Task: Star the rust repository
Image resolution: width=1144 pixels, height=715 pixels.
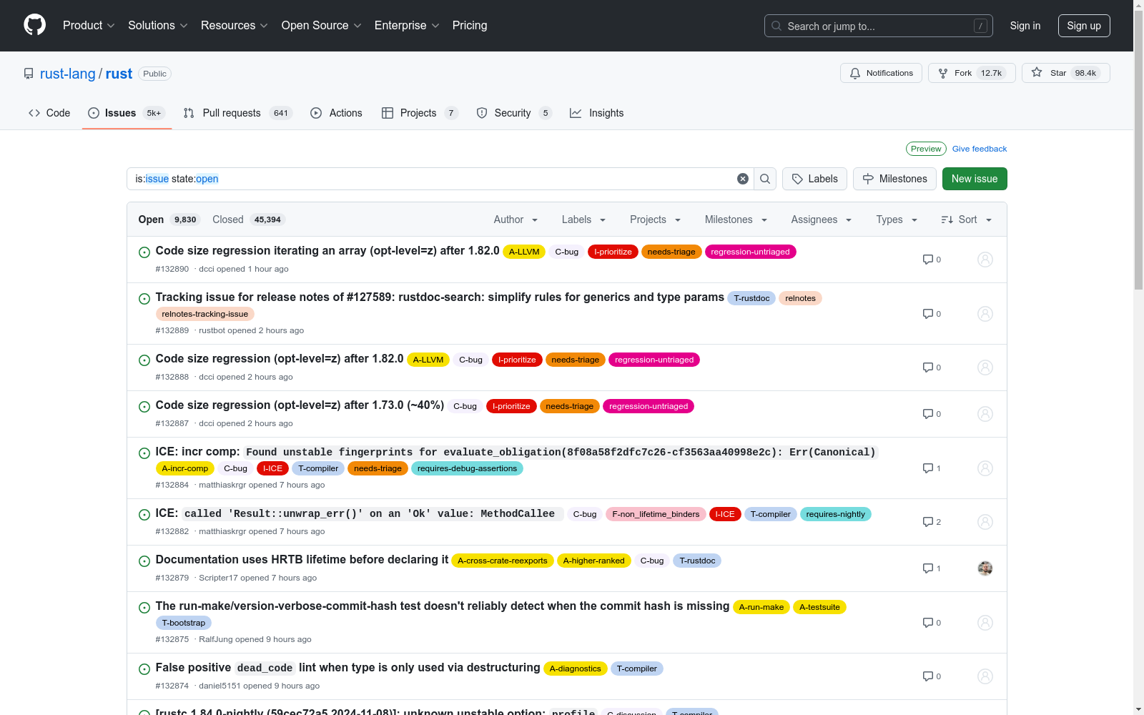Action: 1065,73
